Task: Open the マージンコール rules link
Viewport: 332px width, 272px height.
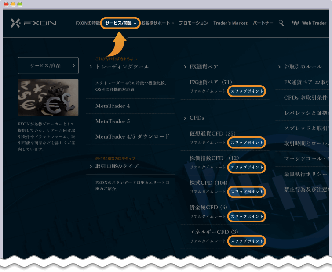Action: 306,159
